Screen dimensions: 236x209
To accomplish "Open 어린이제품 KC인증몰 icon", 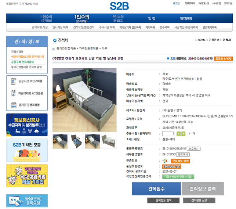I will point(14,93).
